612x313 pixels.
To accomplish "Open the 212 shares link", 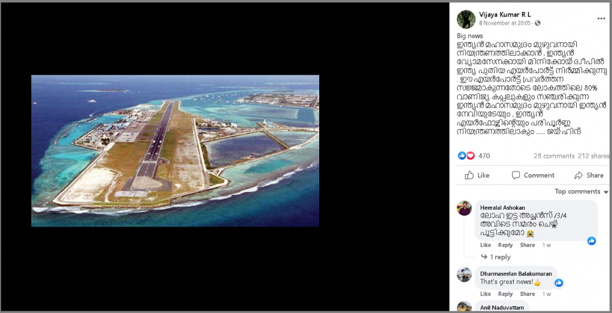I will point(593,156).
